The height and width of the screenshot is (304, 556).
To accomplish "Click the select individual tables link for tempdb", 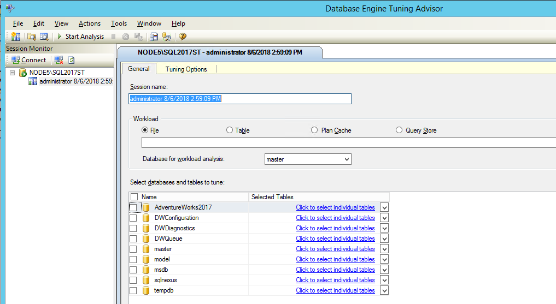I will [335, 290].
